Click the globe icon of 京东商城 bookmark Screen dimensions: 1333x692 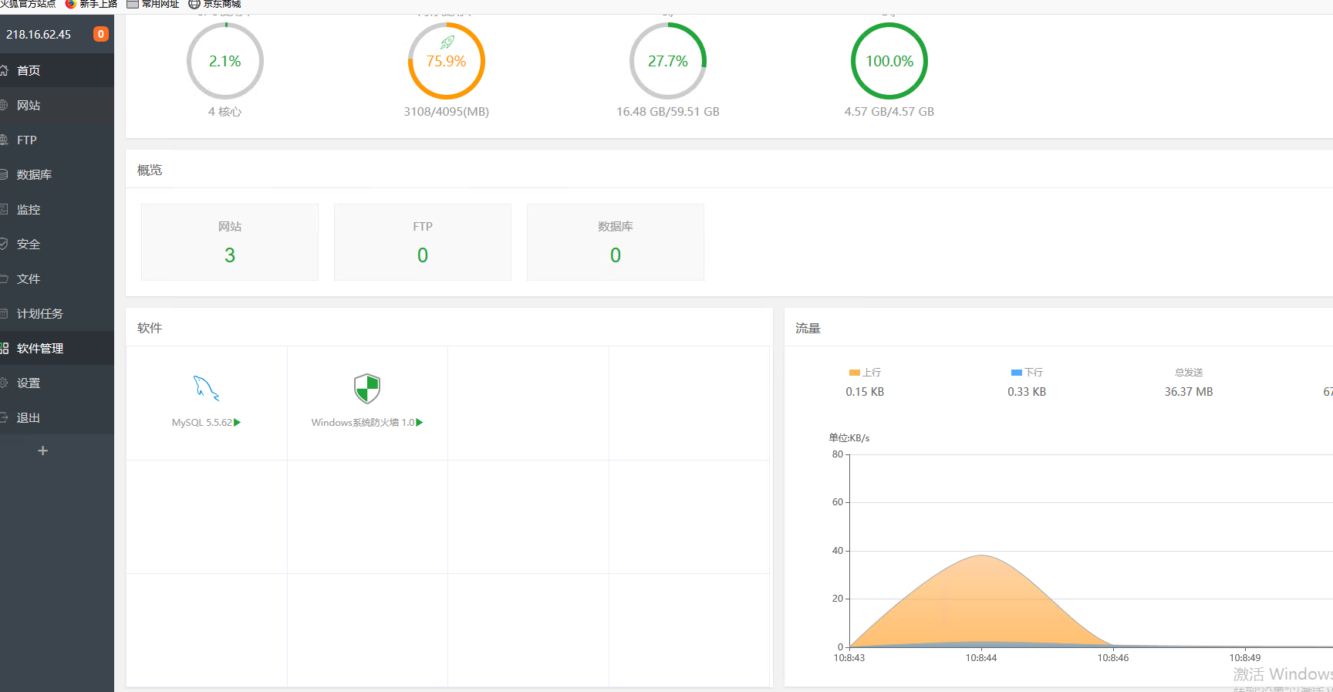click(x=194, y=4)
